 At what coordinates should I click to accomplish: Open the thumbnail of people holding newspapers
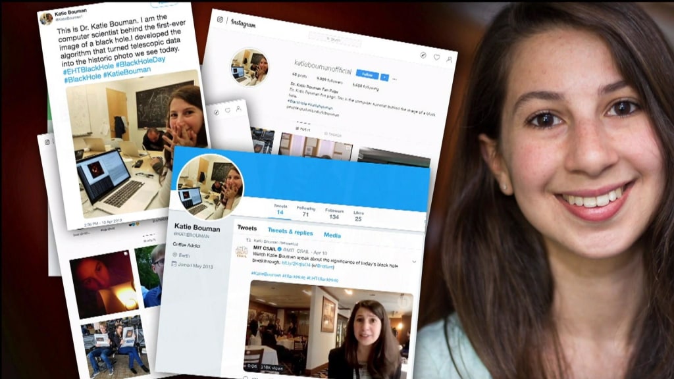(115, 346)
